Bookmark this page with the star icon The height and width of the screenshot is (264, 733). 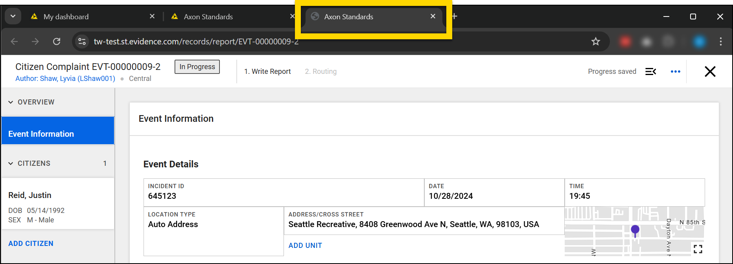click(595, 42)
